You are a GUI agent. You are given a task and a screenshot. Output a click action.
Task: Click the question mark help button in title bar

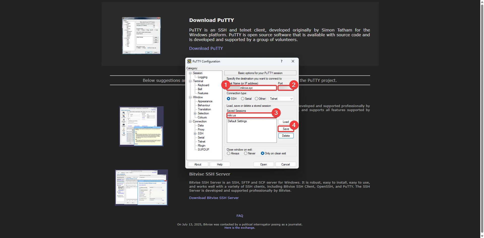282,61
